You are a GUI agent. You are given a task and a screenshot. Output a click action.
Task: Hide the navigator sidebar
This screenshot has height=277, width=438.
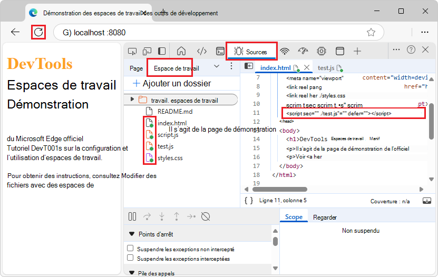pos(249,66)
